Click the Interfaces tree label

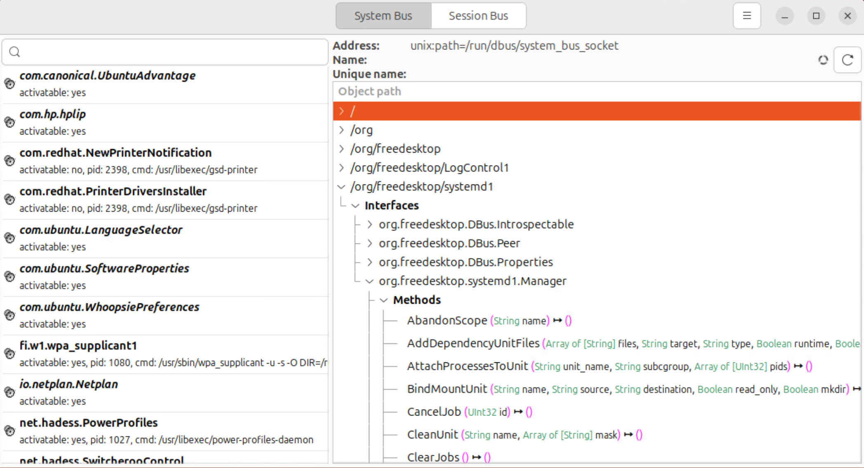pos(392,206)
